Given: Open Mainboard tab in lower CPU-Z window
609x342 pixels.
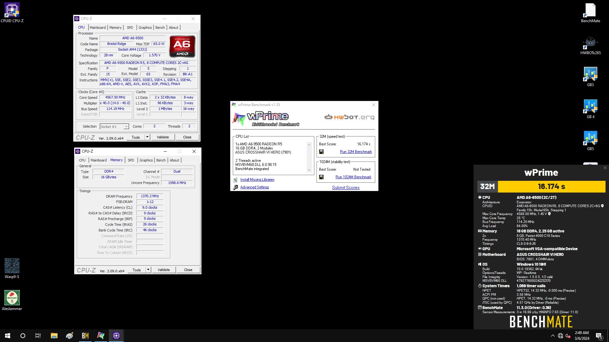Looking at the screenshot, I should [x=99, y=160].
